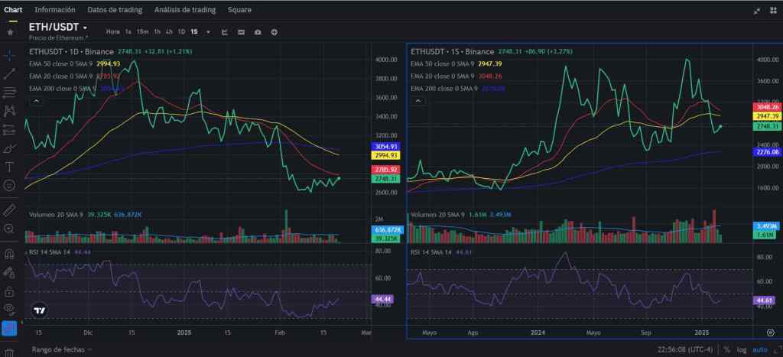
Task: Select the 1s timeframe
Action: tap(128, 32)
